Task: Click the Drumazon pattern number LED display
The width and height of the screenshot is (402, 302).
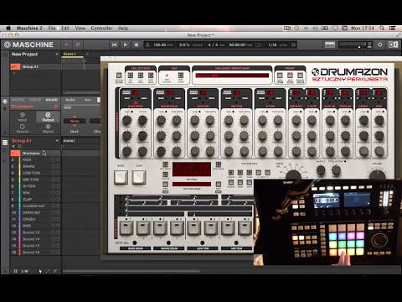Action: coord(192,169)
